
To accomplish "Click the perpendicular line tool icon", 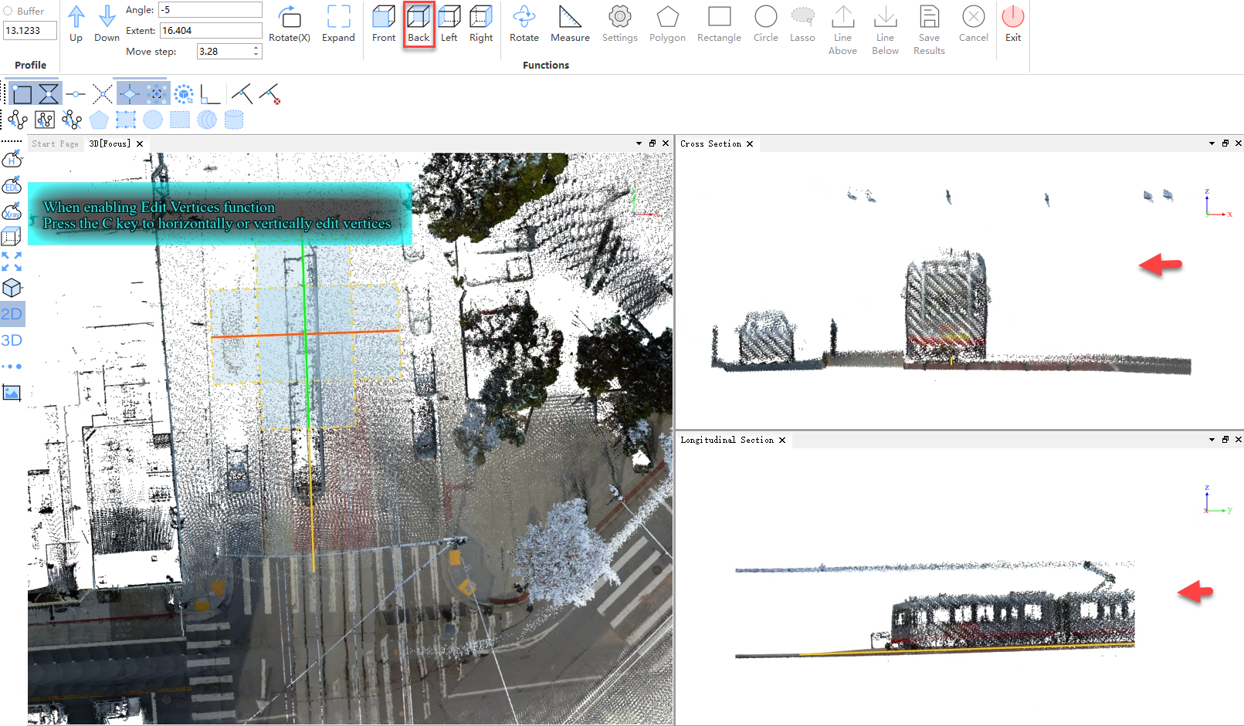I will [242, 94].
